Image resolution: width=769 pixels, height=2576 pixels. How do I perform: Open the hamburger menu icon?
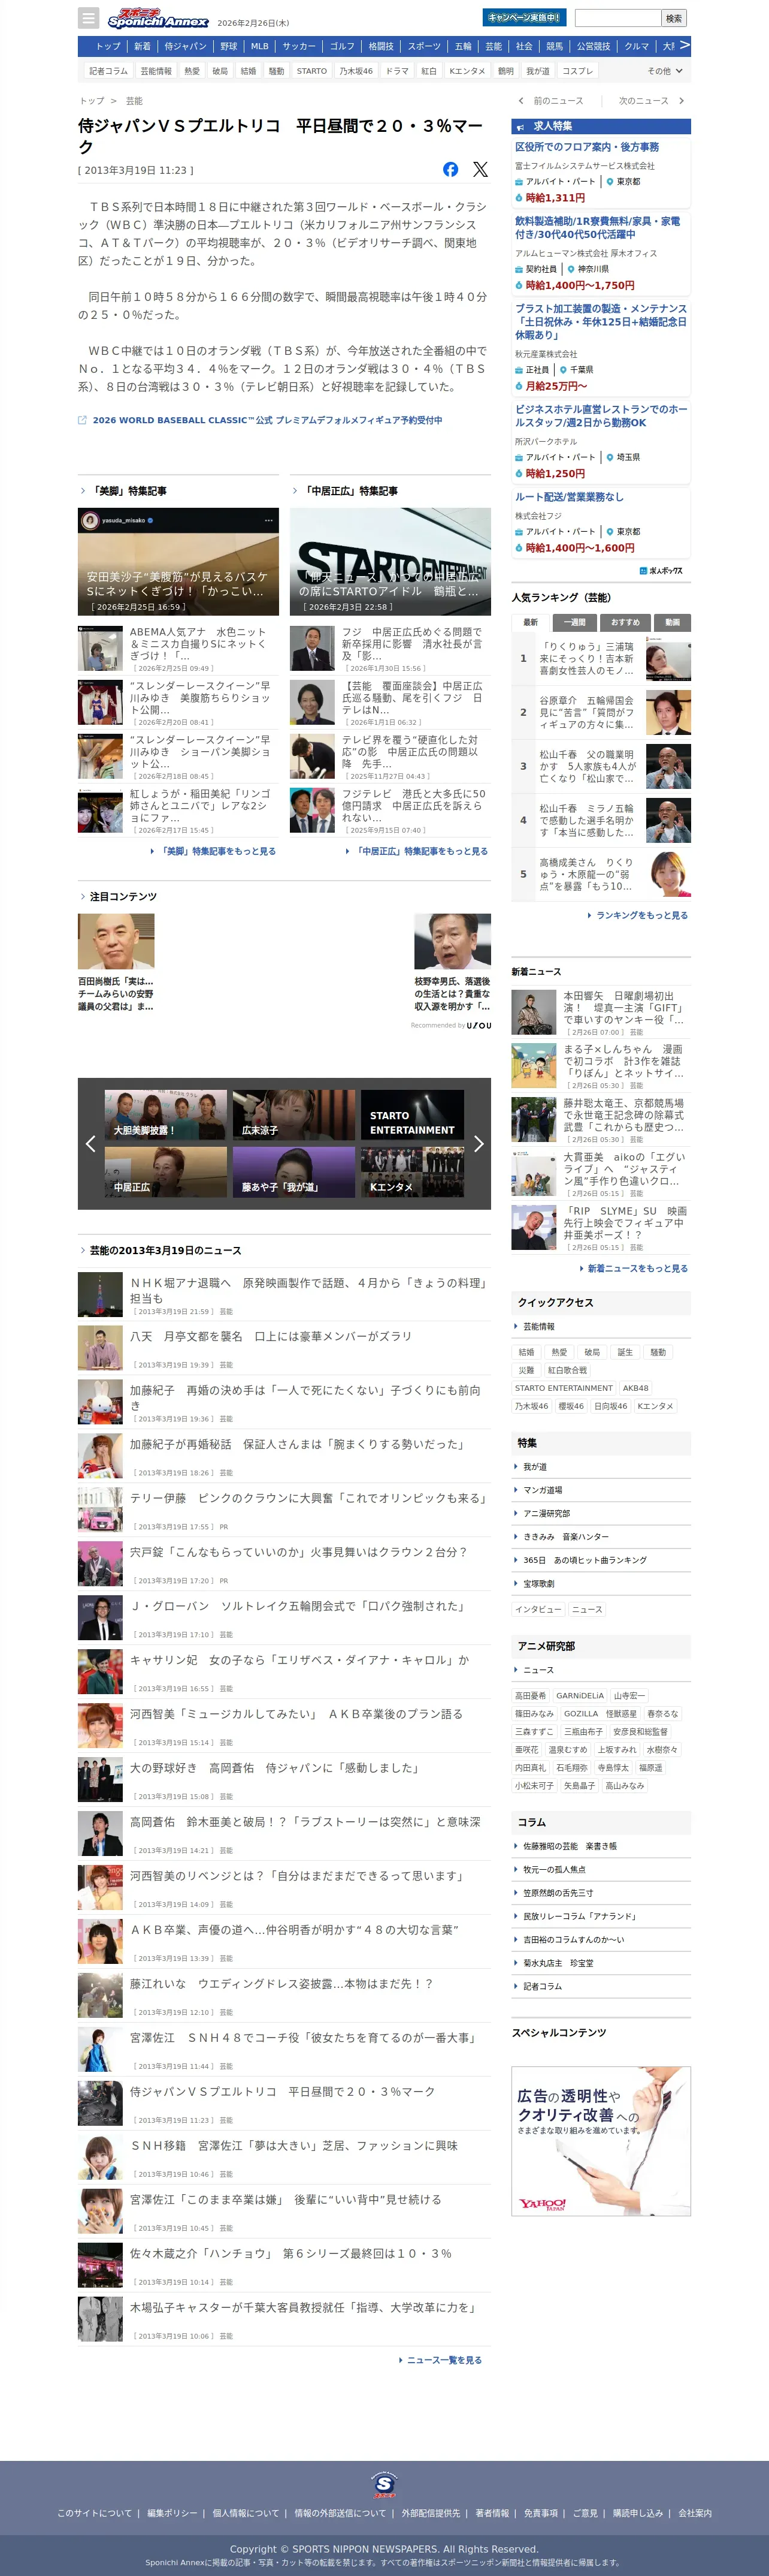(89, 18)
